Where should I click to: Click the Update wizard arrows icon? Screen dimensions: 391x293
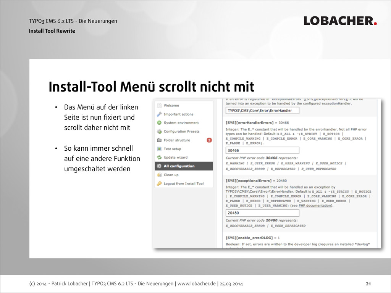159,157
